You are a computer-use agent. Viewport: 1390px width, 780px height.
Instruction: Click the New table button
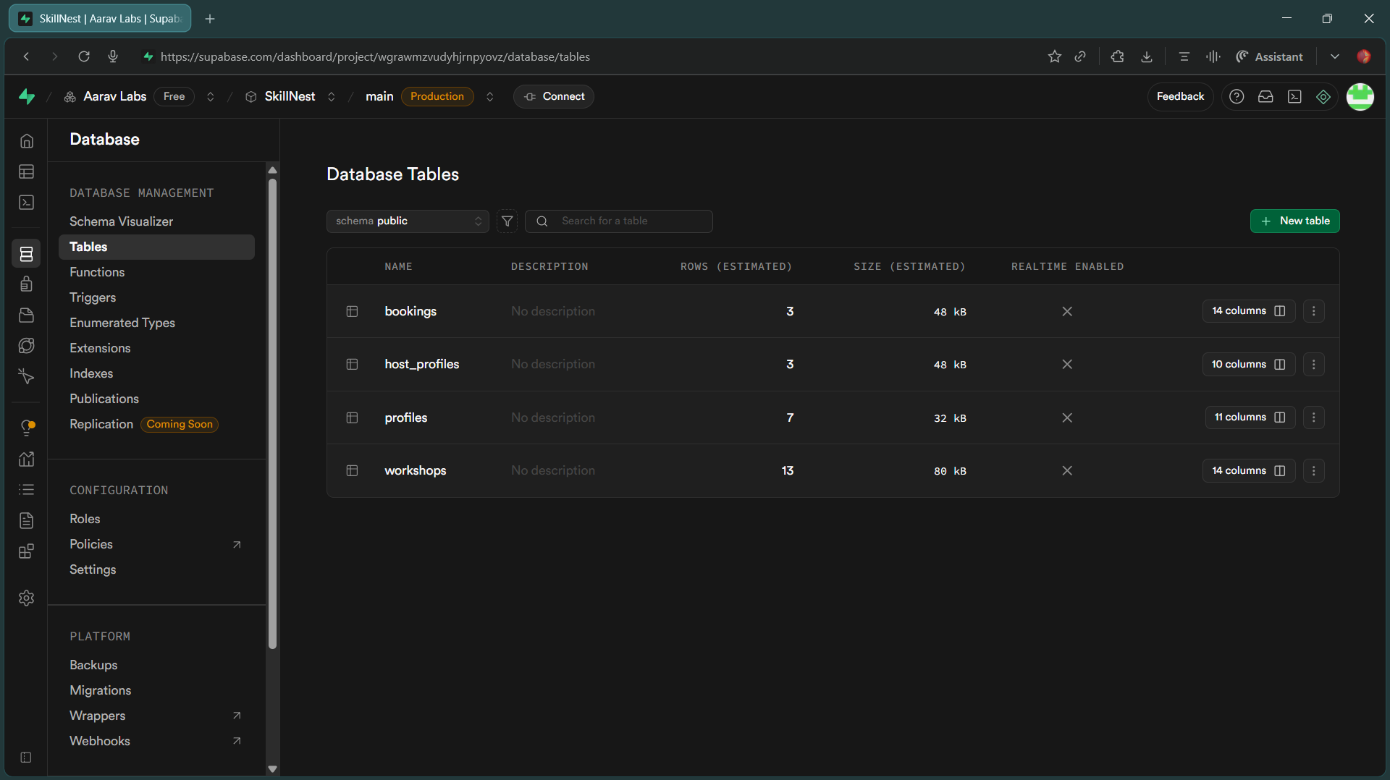pyautogui.click(x=1294, y=221)
